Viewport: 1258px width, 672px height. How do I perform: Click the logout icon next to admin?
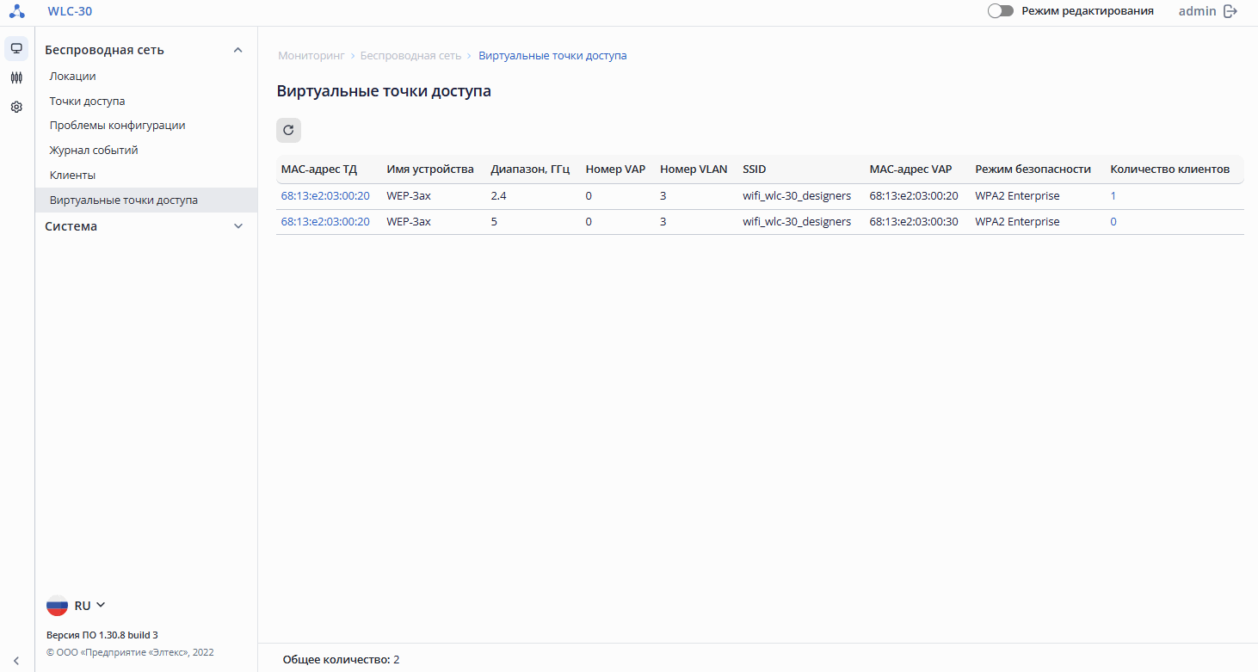tap(1230, 11)
